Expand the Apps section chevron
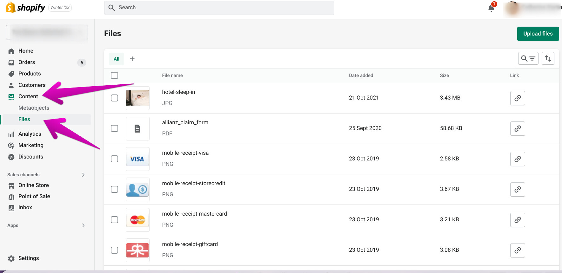Screen dimensions: 562x273 tap(83, 225)
